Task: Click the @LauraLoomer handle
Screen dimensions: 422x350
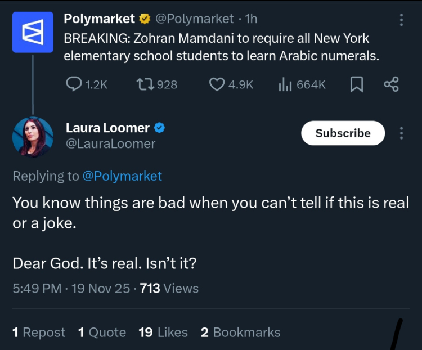Action: 110,144
